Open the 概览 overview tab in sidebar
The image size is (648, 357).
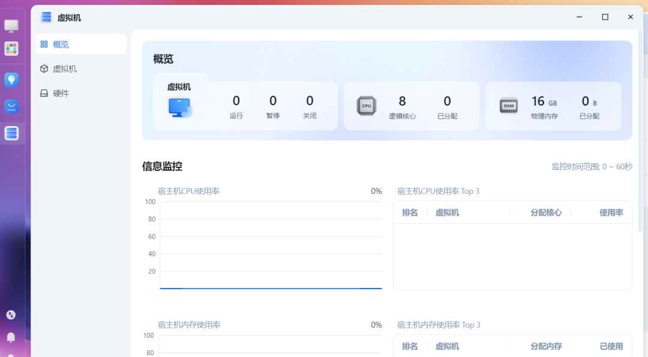pos(80,44)
